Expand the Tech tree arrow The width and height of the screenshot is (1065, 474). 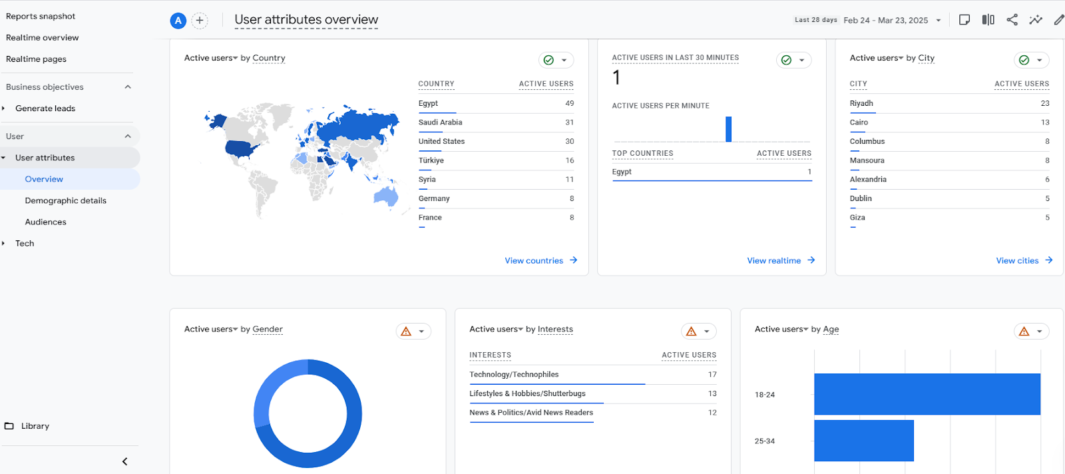pyautogui.click(x=3, y=244)
